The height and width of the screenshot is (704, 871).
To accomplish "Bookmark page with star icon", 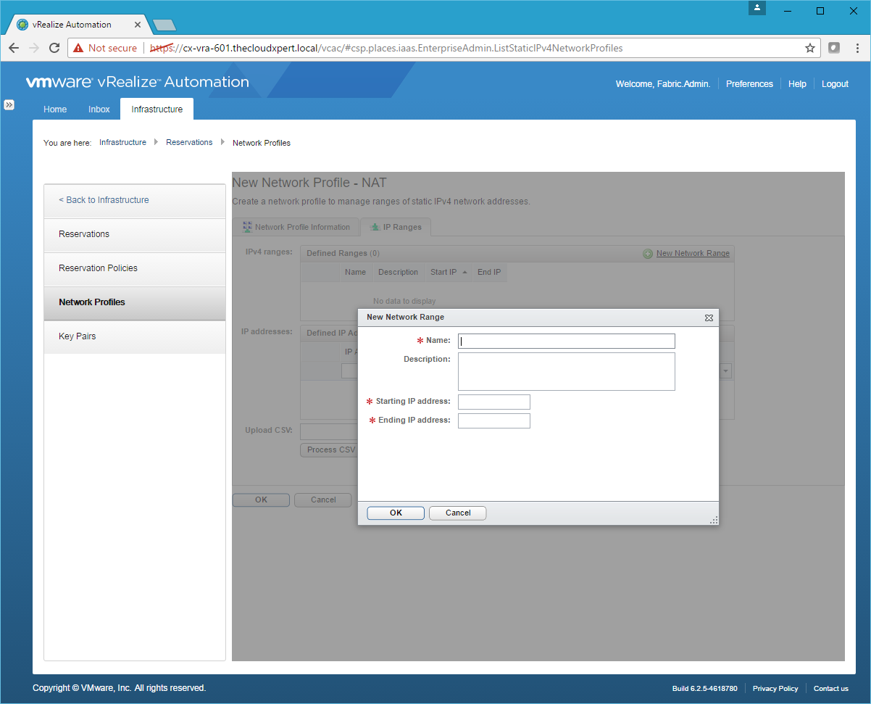I will click(x=809, y=48).
